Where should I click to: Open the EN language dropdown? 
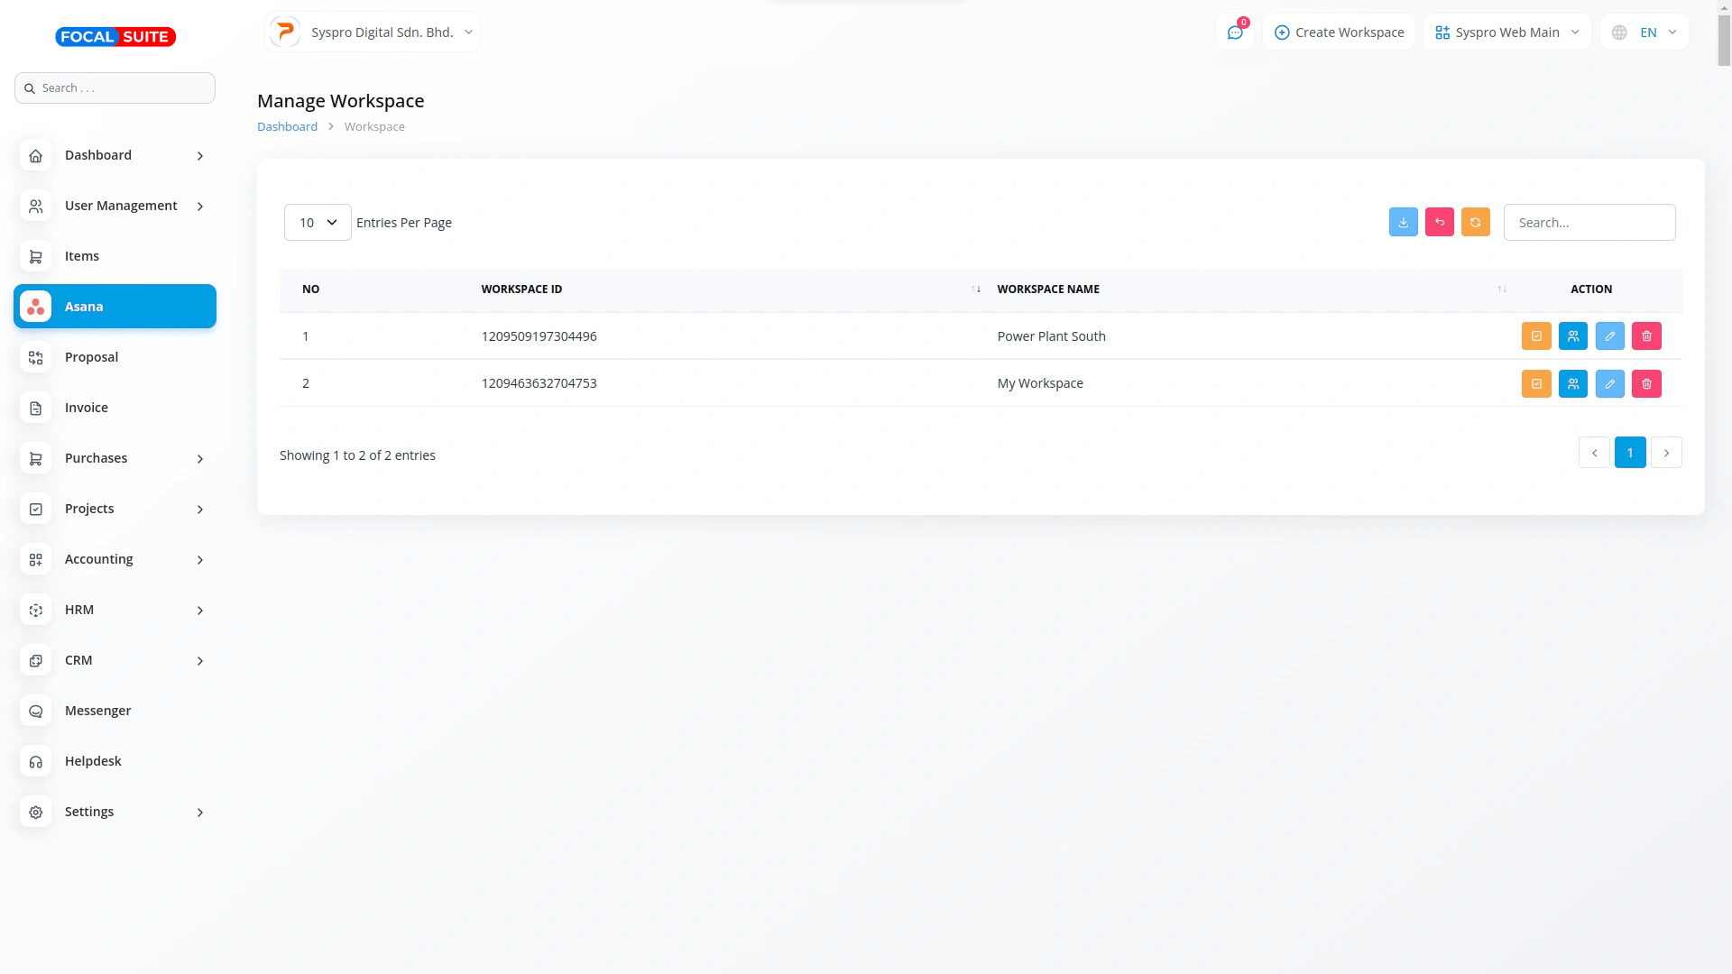click(x=1644, y=32)
